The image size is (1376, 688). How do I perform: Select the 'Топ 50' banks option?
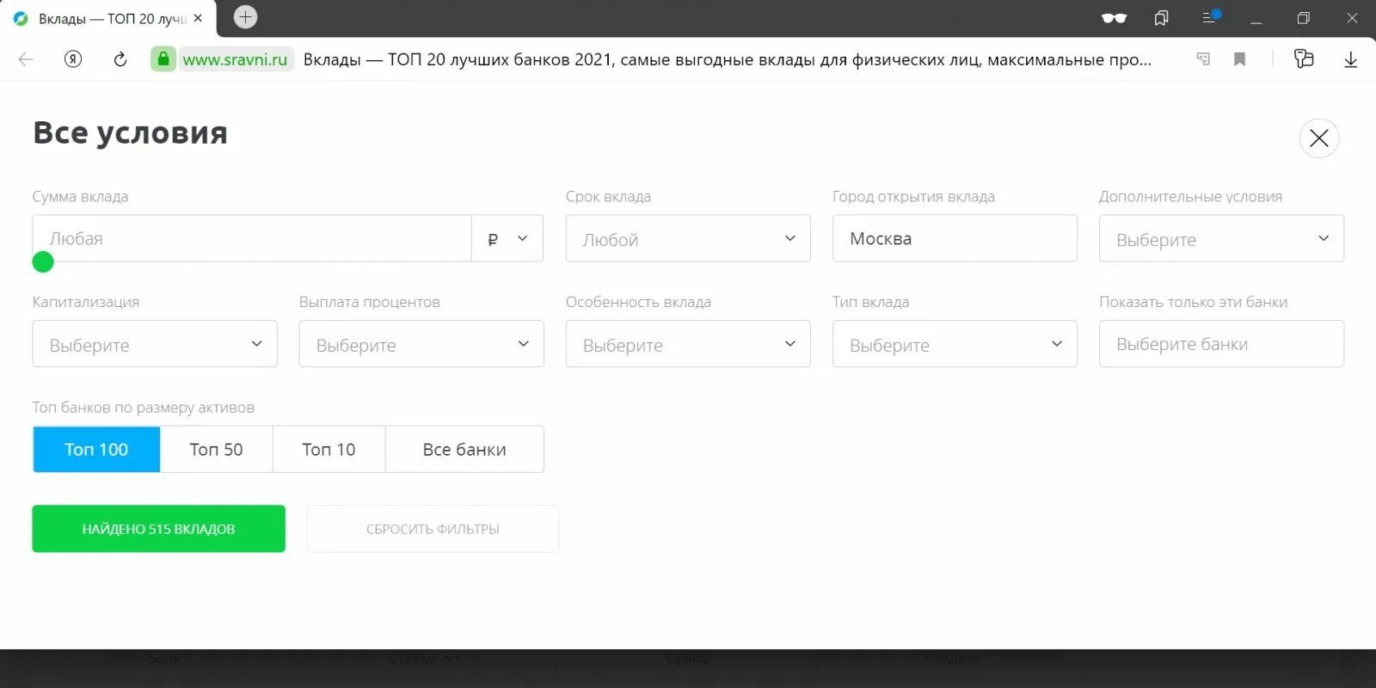click(x=216, y=449)
